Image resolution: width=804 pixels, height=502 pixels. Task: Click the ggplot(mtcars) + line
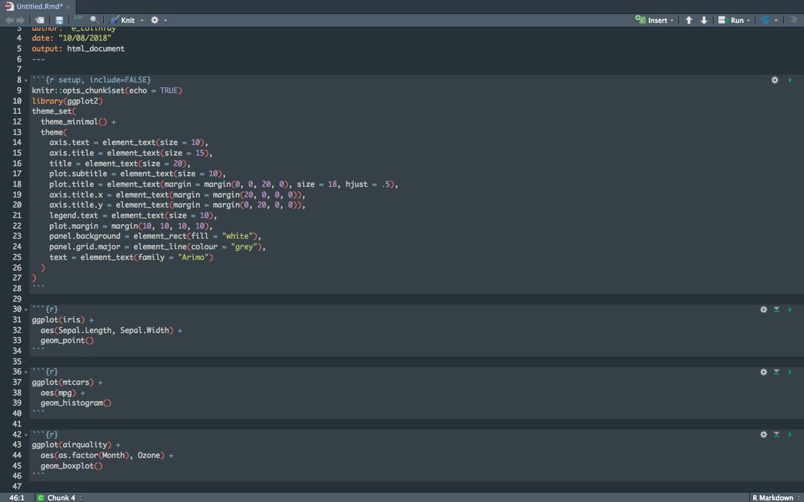point(67,382)
